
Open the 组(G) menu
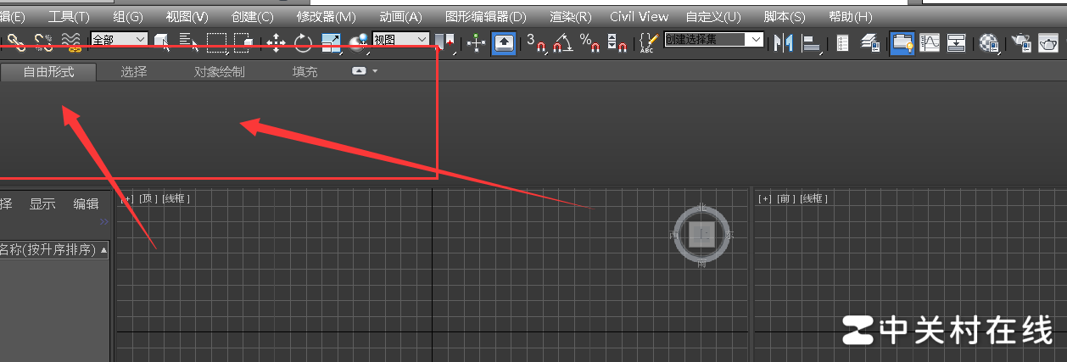(x=128, y=16)
